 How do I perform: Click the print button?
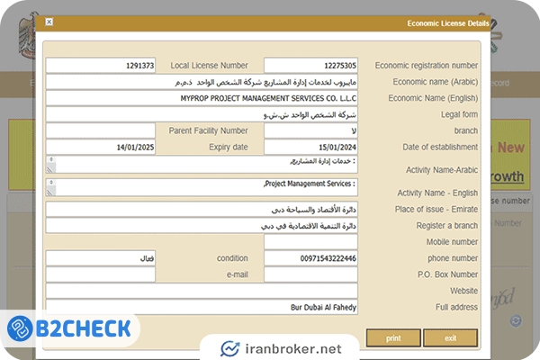tap(393, 338)
